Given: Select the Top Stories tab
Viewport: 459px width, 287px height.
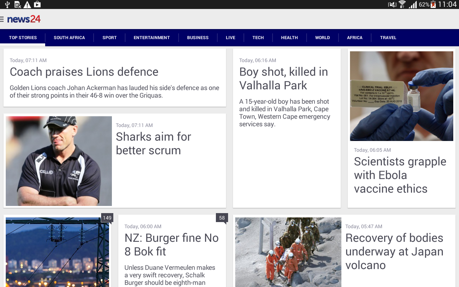Looking at the screenshot, I should [x=23, y=38].
